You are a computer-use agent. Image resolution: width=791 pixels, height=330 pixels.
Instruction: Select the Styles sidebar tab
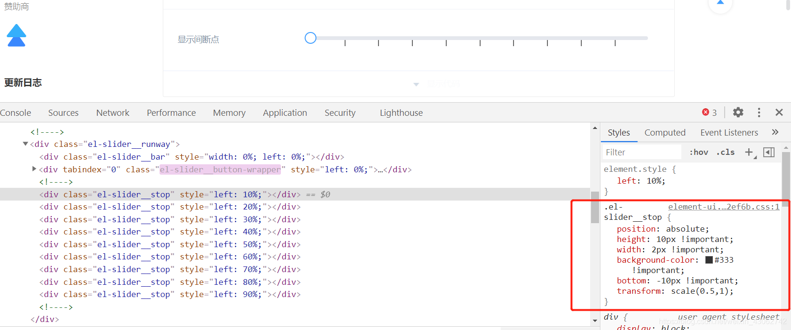(x=619, y=132)
